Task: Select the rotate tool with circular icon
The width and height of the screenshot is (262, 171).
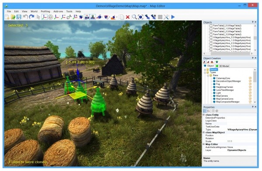Action: (x=50, y=17)
